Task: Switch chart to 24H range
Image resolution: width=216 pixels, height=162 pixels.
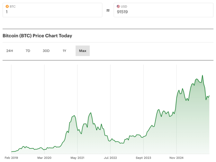Action: pos(10,51)
